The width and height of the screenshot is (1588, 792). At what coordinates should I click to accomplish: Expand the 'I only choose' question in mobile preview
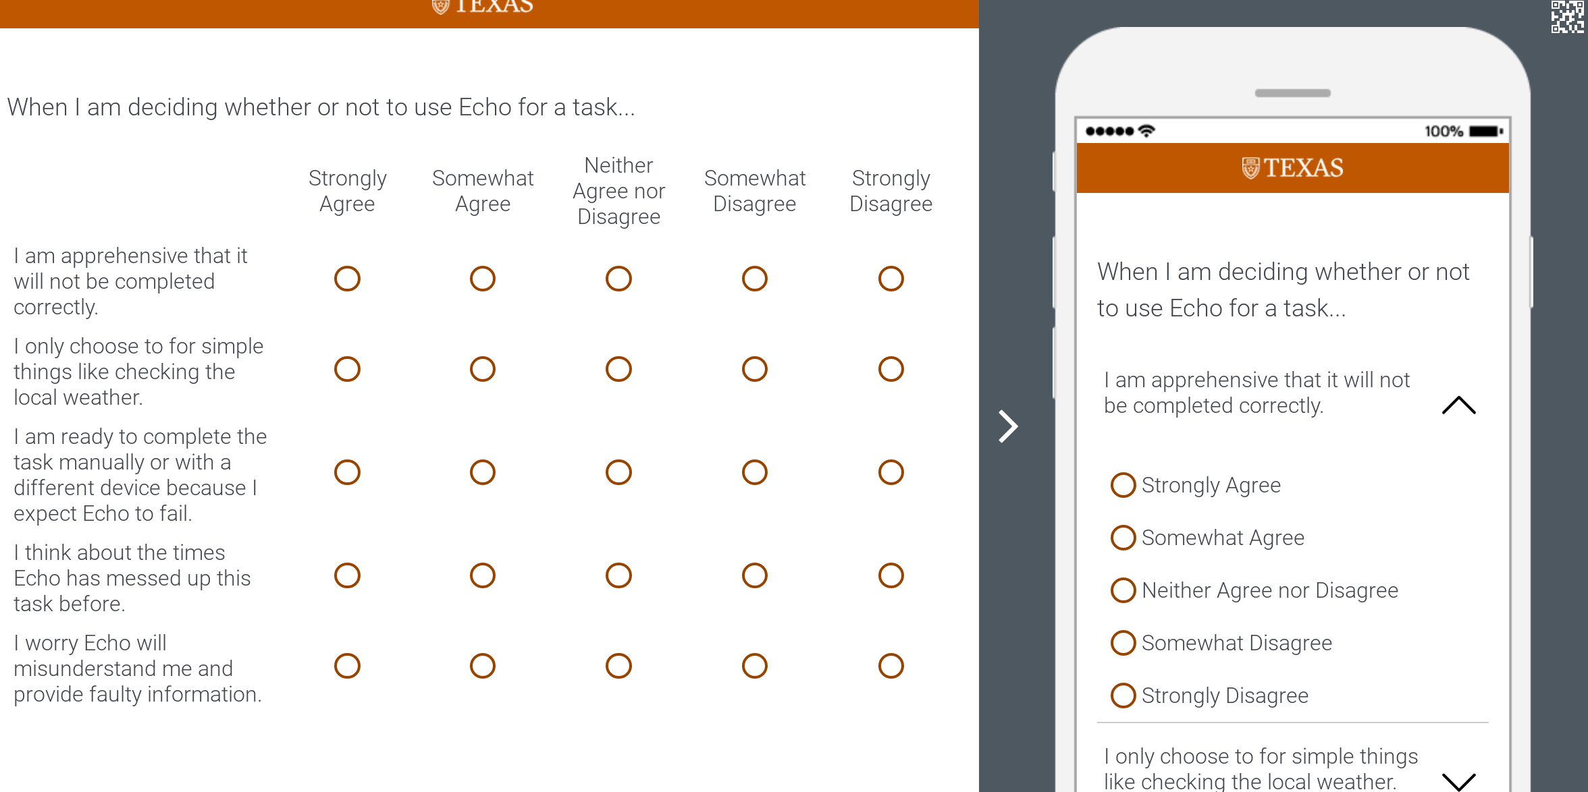1458,781
